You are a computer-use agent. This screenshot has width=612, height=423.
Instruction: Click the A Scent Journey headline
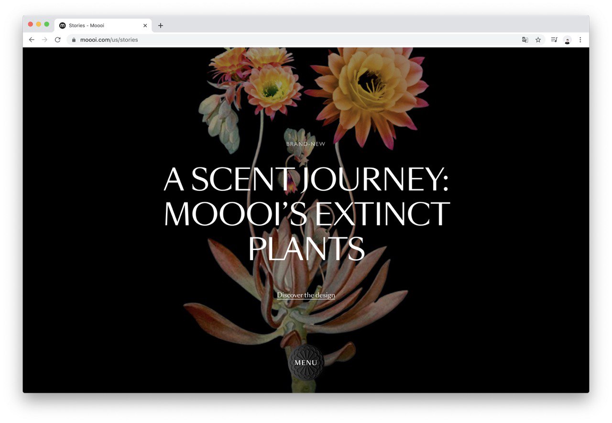(306, 213)
